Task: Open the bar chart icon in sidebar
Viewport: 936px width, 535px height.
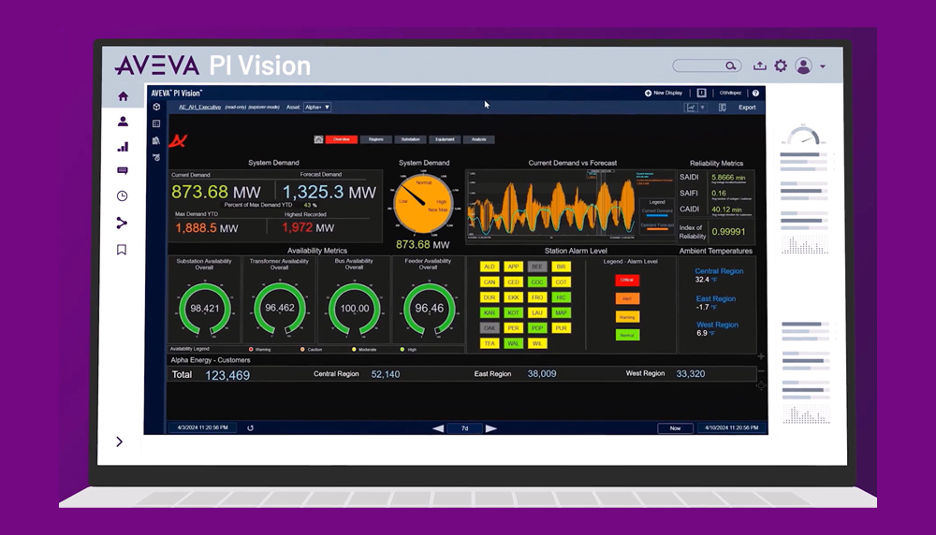Action: point(123,147)
